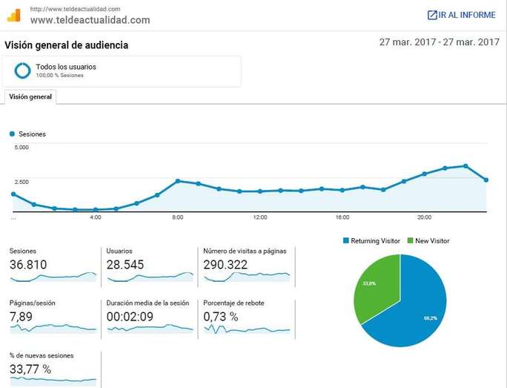Viewport: 507px width, 388px height.
Task: Click the green New Visitor legend square
Action: click(x=409, y=241)
